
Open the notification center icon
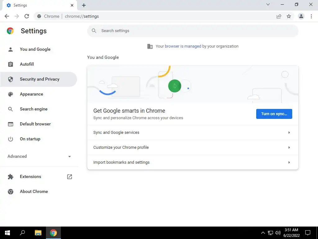(x=308, y=233)
